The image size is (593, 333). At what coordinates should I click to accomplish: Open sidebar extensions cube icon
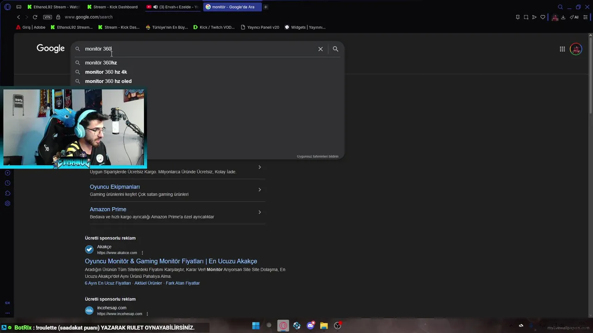click(x=7, y=193)
